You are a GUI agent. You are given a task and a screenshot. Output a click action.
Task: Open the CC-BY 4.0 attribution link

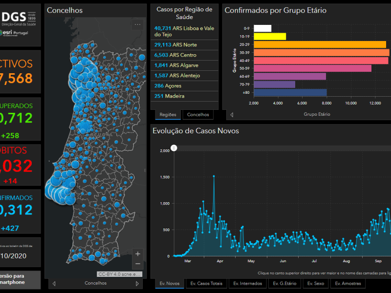click(x=120, y=274)
